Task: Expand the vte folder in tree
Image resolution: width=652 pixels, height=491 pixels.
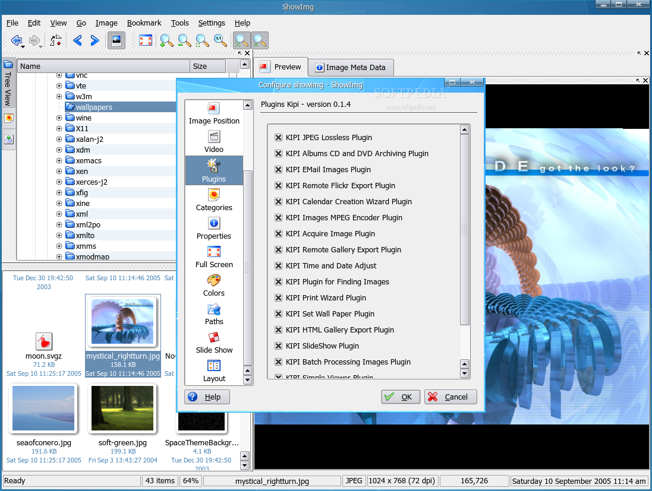Action: [x=59, y=85]
